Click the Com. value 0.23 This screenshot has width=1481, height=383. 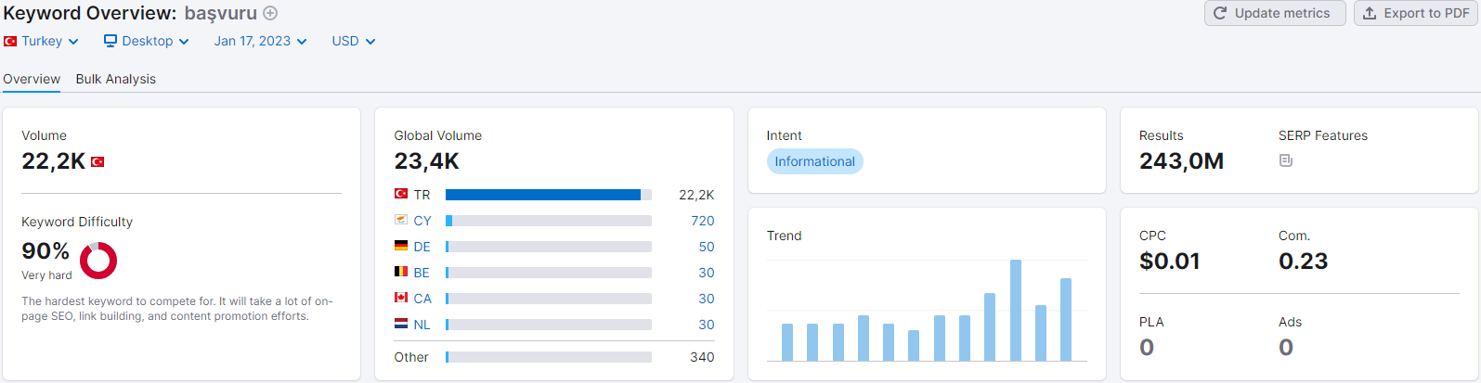1304,262
